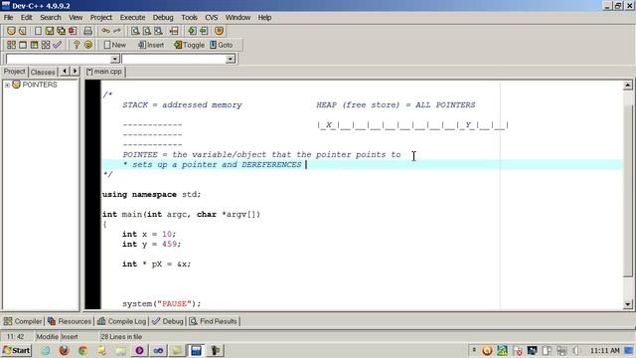This screenshot has height=358, width=636.
Task: Click the Help question mark icon
Action: (77, 45)
